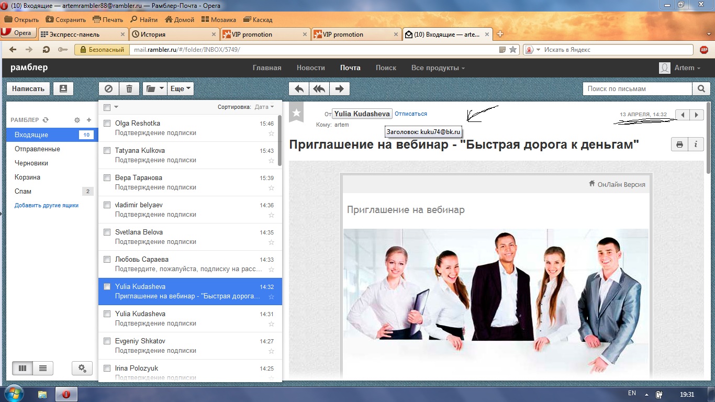This screenshot has width=715, height=402.
Task: Click Отписаться unsubscribe link
Action: pyautogui.click(x=411, y=114)
